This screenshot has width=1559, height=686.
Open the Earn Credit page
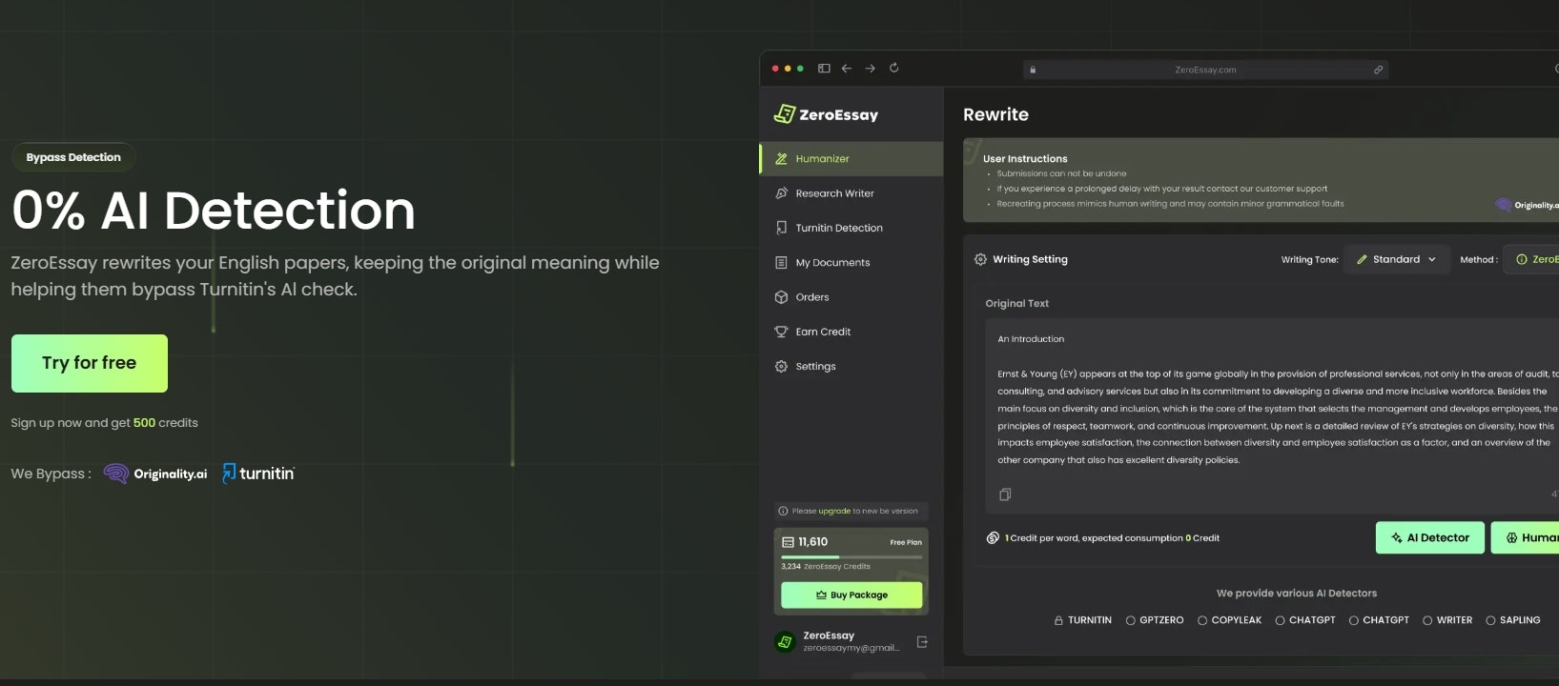pyautogui.click(x=851, y=332)
